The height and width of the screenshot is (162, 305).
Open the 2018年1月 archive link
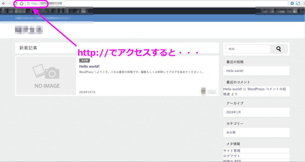point(234,112)
